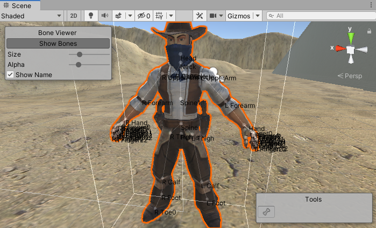Click the bone Size slider handle
This screenshot has width=376, height=228.
coord(80,54)
